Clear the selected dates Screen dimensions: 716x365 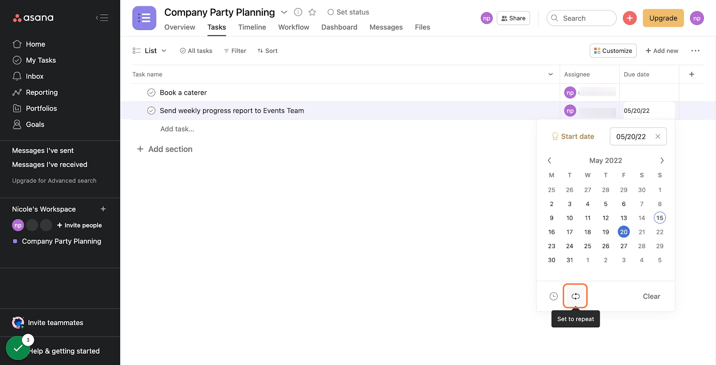point(652,296)
